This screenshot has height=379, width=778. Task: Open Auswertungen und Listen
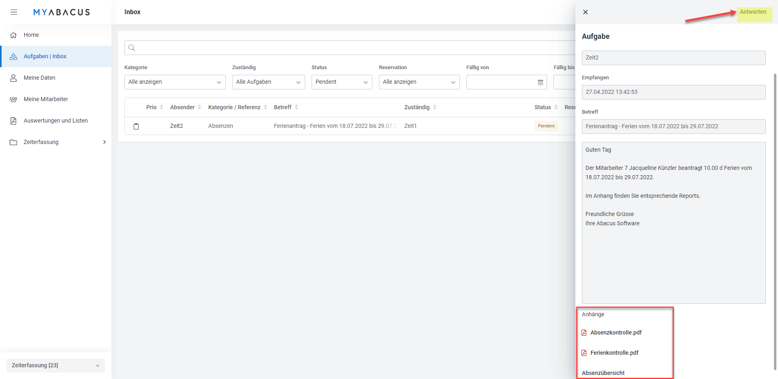pos(56,121)
